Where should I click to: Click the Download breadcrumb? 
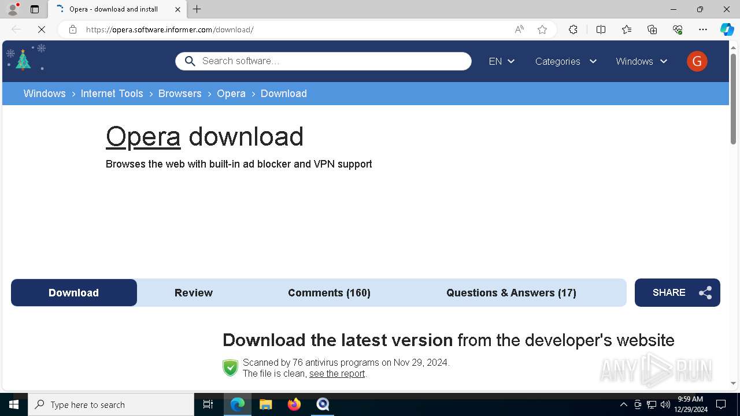pos(284,94)
